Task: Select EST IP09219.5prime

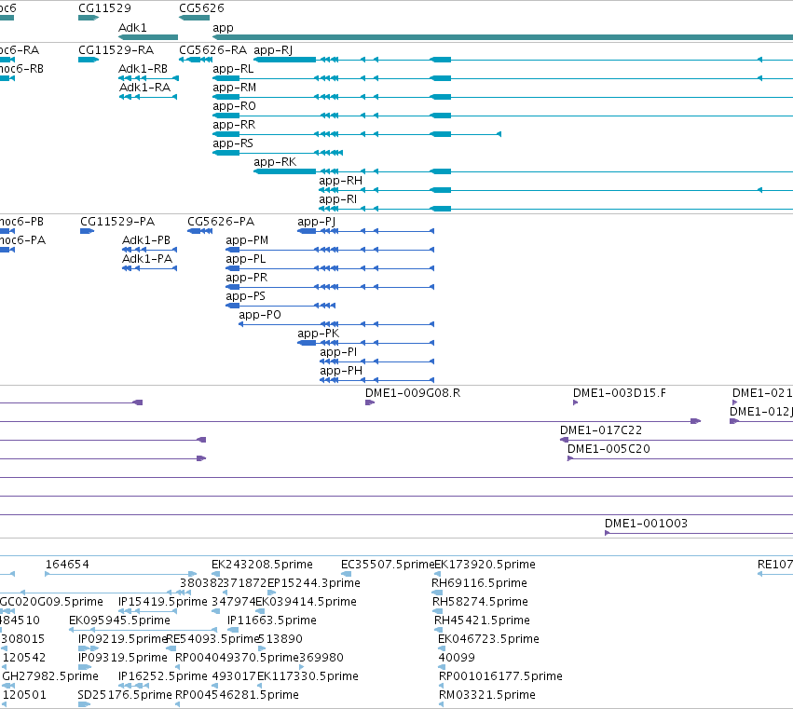Action: coord(123,640)
